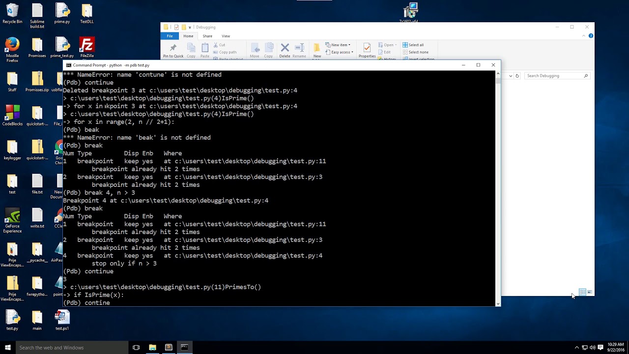Image resolution: width=629 pixels, height=354 pixels.
Task: Select the __pycache__ folder on desktop
Action: [x=37, y=252]
